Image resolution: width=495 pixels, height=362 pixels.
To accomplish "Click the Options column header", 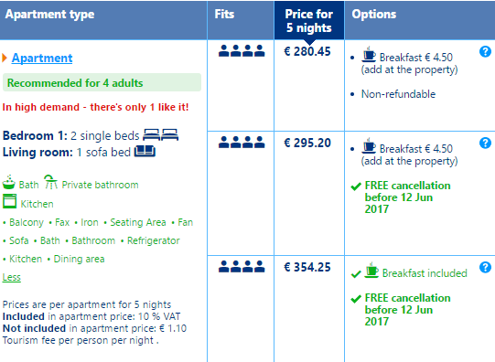I will pyautogui.click(x=374, y=15).
